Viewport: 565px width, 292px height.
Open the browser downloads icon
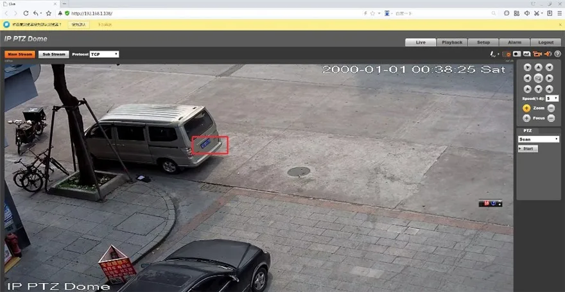(x=550, y=13)
